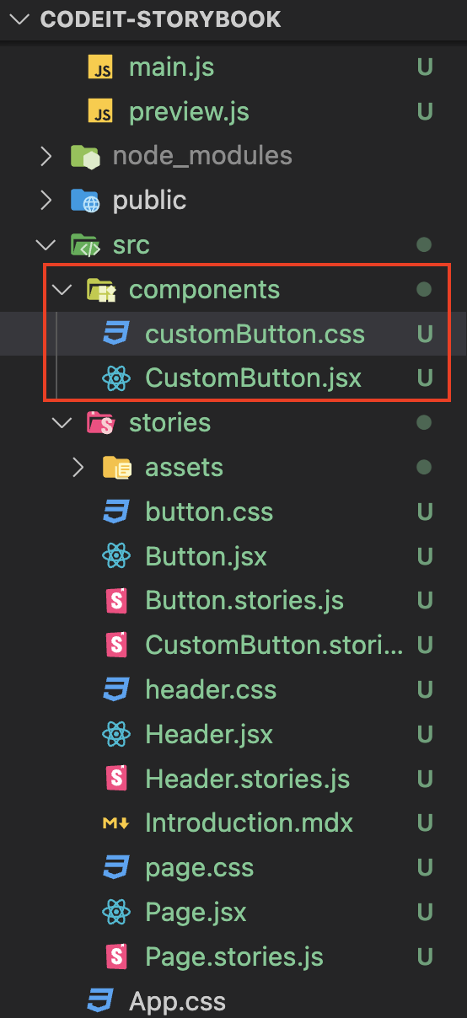Click the React icon next to CustomButton.jsx
Viewport: 467px width, 1018px height.
(x=115, y=378)
